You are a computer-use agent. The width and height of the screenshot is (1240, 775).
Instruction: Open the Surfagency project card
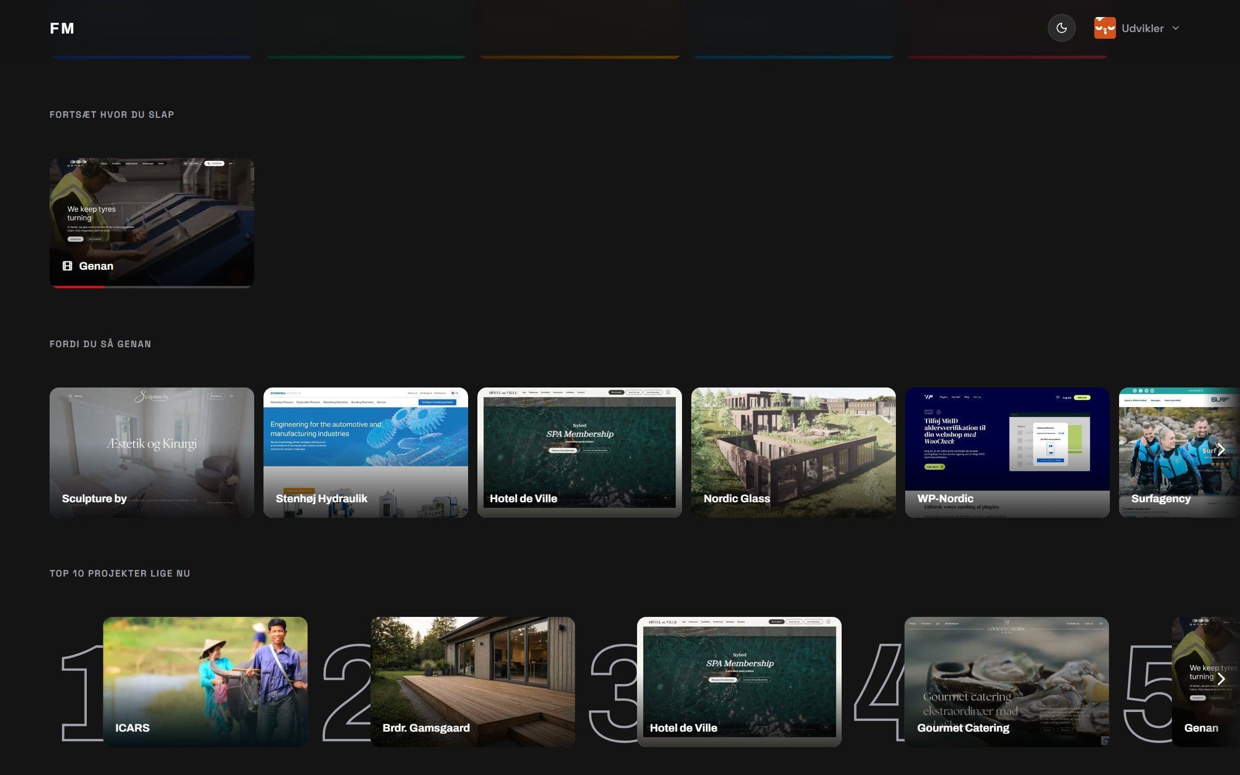pyautogui.click(x=1180, y=452)
